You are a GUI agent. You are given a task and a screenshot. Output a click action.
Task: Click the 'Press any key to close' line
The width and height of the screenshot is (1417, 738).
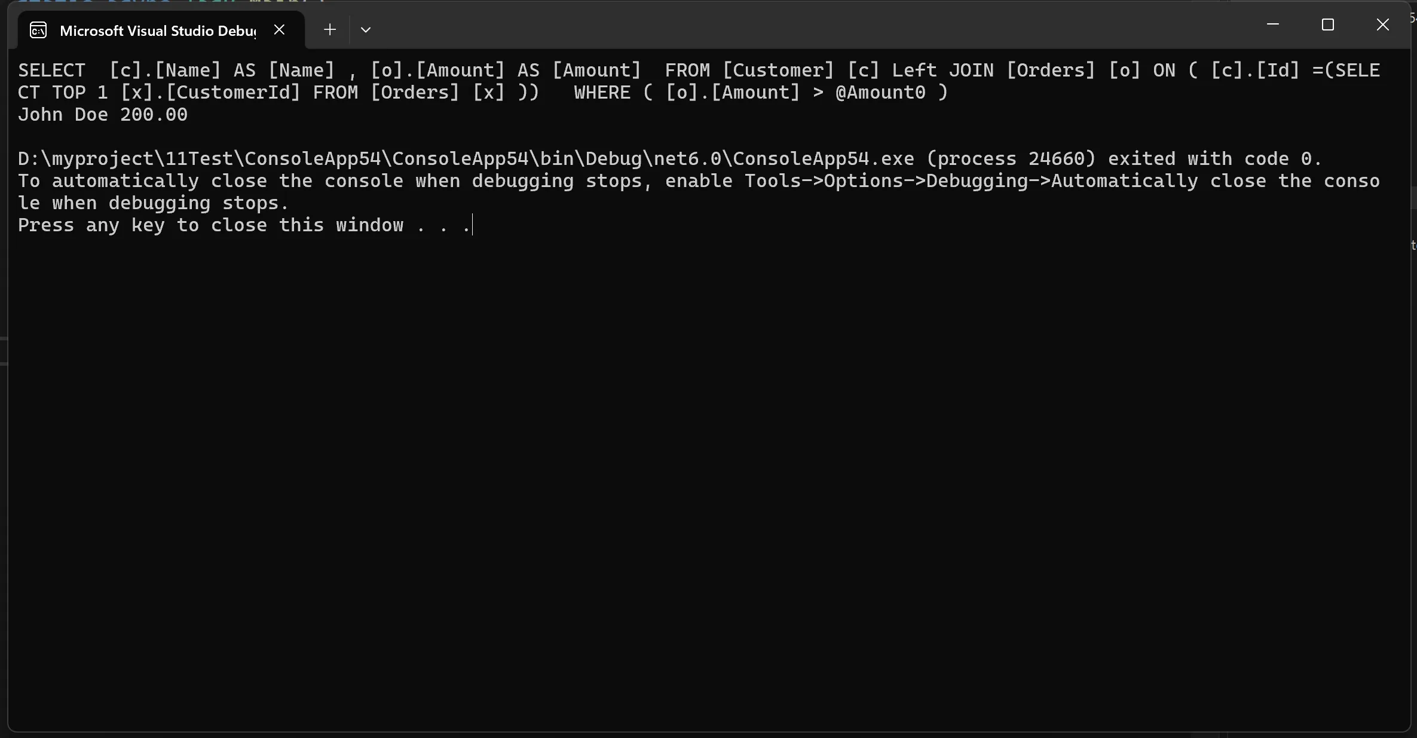pos(245,225)
